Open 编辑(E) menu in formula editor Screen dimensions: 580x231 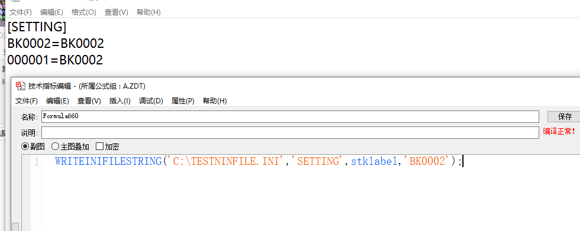58,101
